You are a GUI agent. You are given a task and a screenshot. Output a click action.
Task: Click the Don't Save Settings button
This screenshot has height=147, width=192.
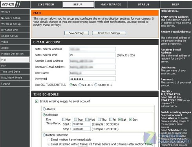pyautogui.click(x=109, y=33)
